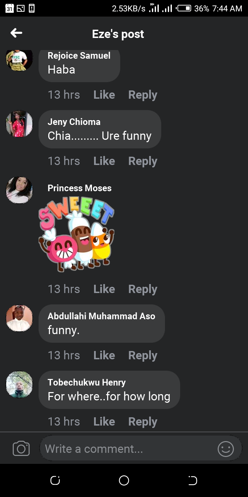Tap the back arrow icon
This screenshot has height=497, width=248.
click(x=16, y=33)
